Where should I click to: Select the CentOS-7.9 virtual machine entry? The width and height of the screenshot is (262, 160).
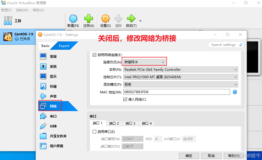tap(18, 36)
